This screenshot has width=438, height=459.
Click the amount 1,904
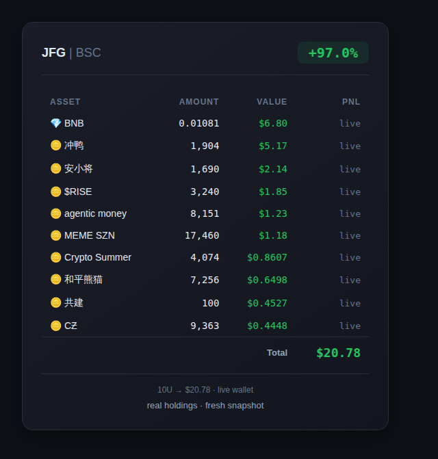[205, 146]
